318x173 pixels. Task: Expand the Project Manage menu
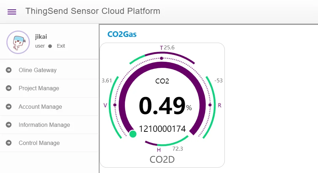click(x=39, y=88)
